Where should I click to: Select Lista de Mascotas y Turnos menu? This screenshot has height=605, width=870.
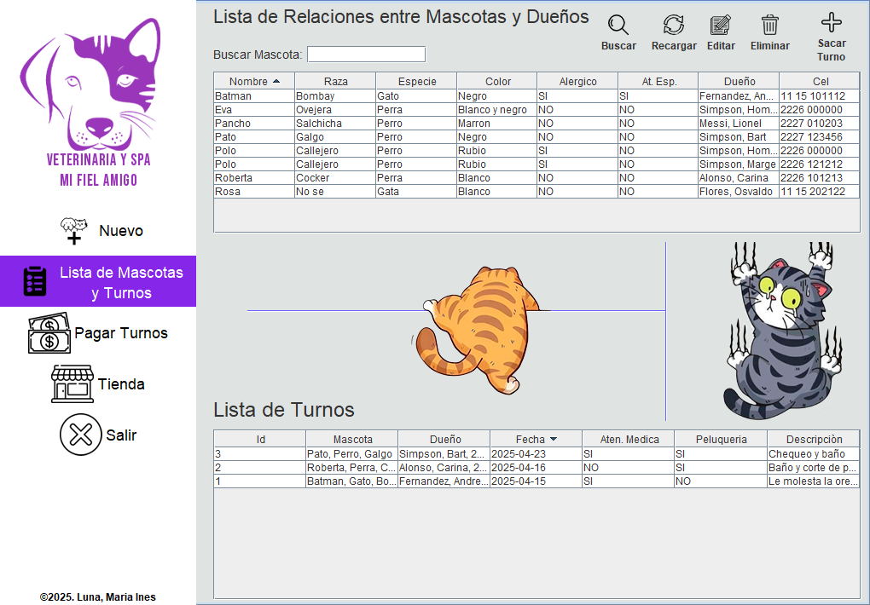98,281
